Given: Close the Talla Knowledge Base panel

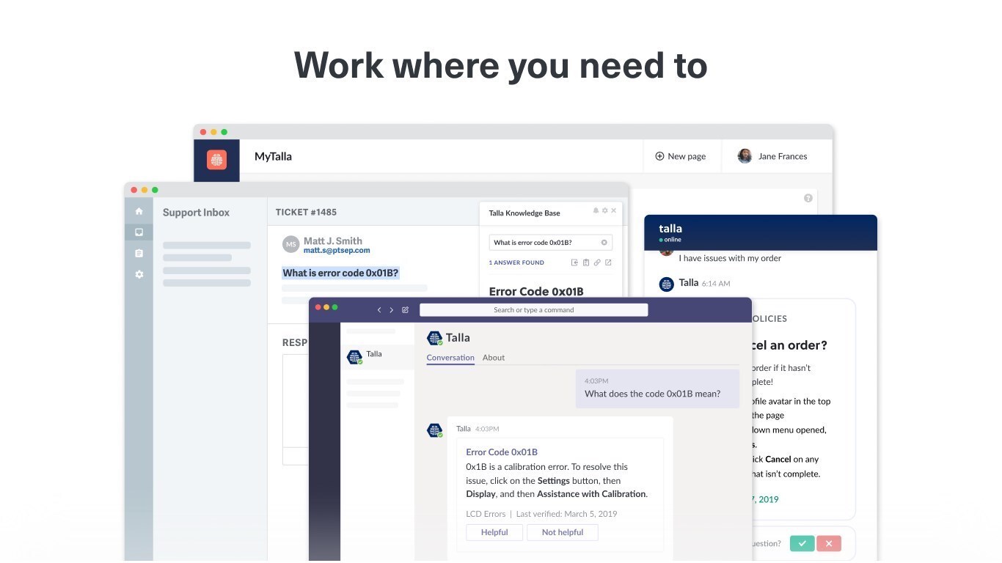Looking at the screenshot, I should 614,210.
